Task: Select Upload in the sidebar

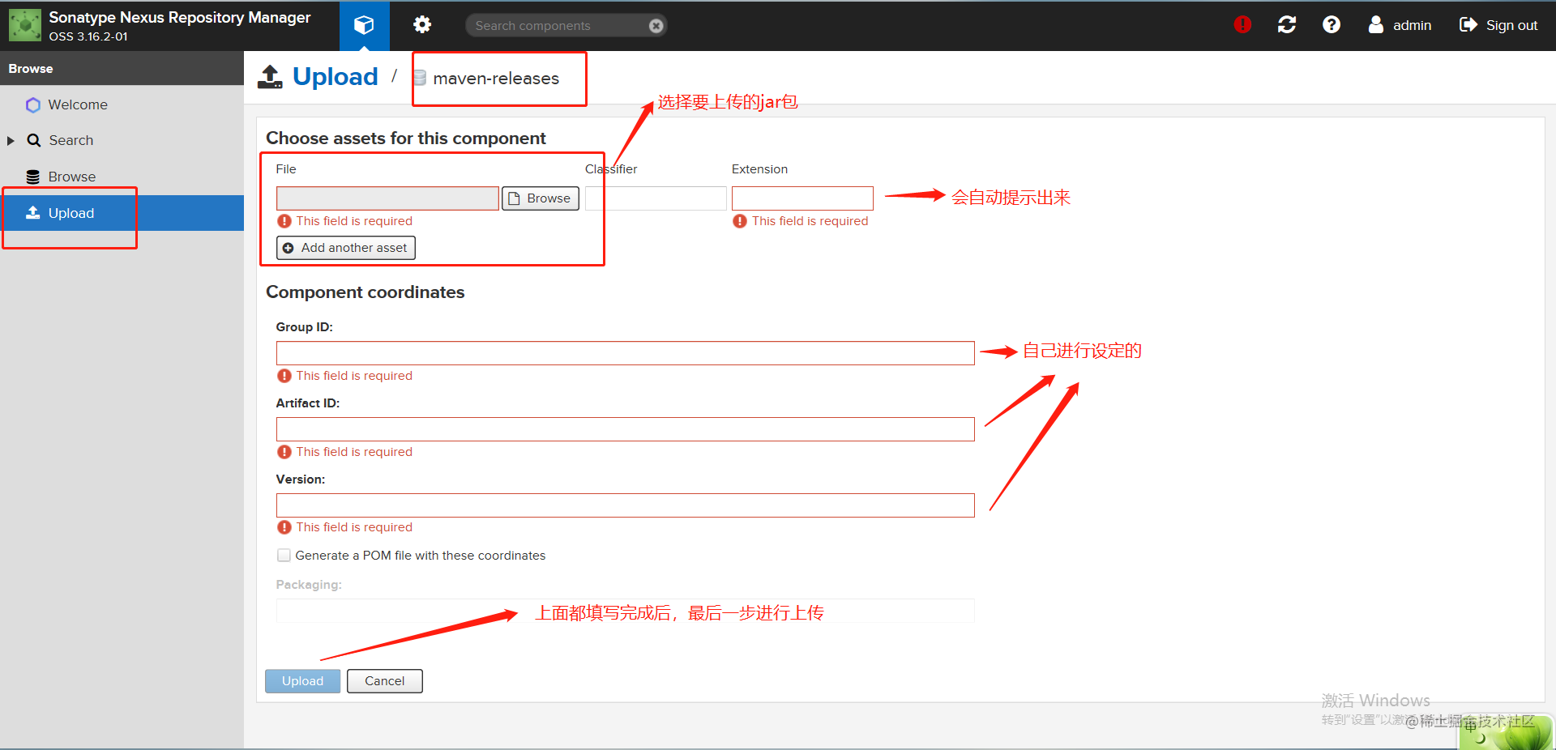Action: point(122,213)
